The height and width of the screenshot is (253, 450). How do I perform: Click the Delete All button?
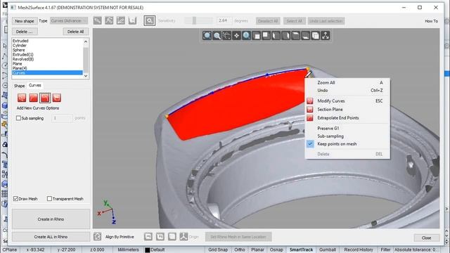(x=75, y=32)
